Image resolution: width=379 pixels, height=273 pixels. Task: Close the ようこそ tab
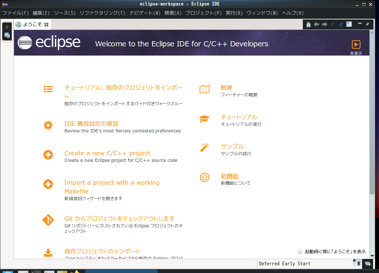pos(46,25)
